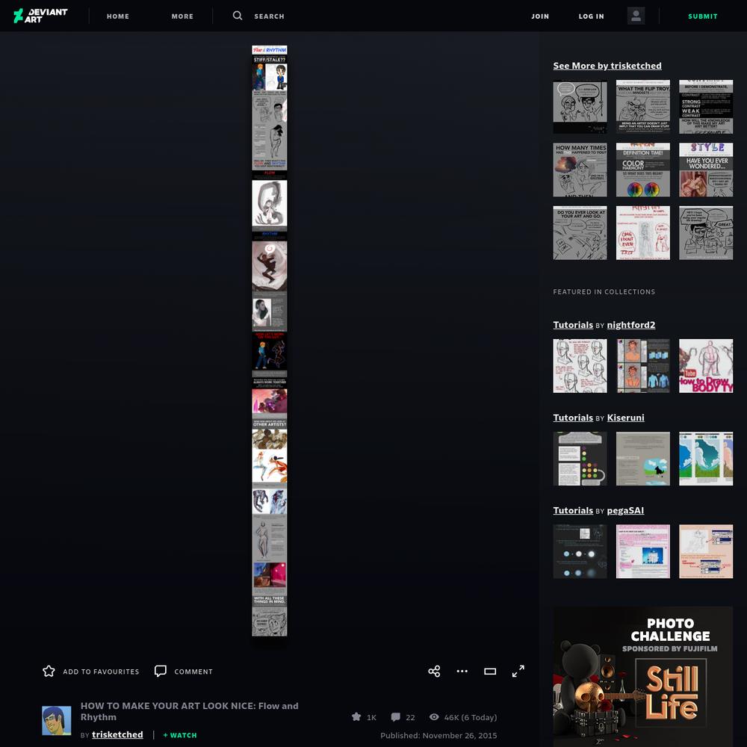Open the glowing dots brush tutorial thumbnail
The width and height of the screenshot is (747, 747).
tap(580, 552)
